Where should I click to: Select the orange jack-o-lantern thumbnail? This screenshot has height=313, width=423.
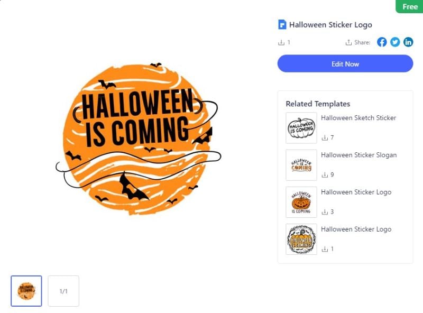coord(301,202)
